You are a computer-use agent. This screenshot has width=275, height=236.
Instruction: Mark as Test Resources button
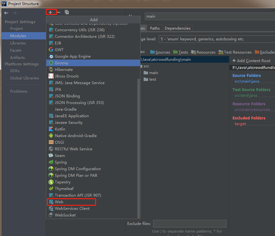coord(235,52)
